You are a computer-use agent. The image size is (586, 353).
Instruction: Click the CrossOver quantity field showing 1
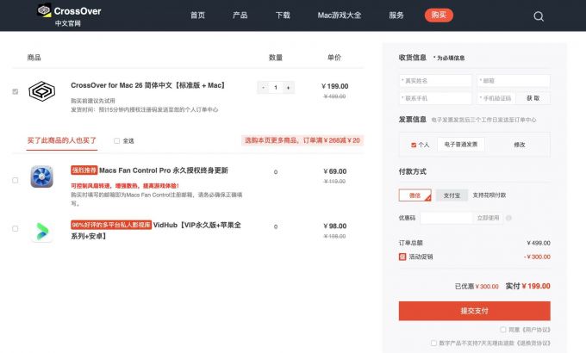[x=276, y=88]
